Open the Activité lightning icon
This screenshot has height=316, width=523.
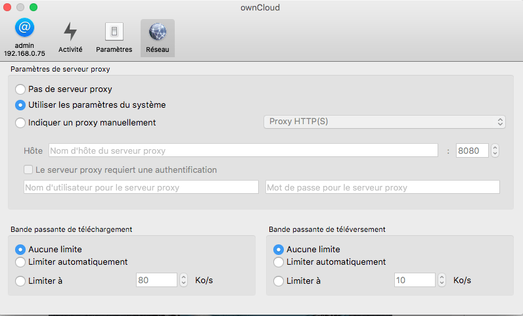tap(70, 32)
